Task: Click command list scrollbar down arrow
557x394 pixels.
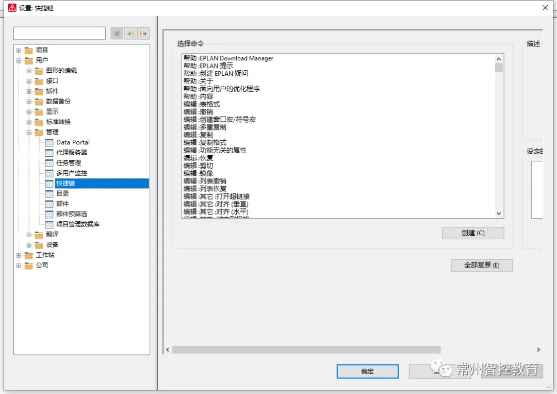Action: 499,214
